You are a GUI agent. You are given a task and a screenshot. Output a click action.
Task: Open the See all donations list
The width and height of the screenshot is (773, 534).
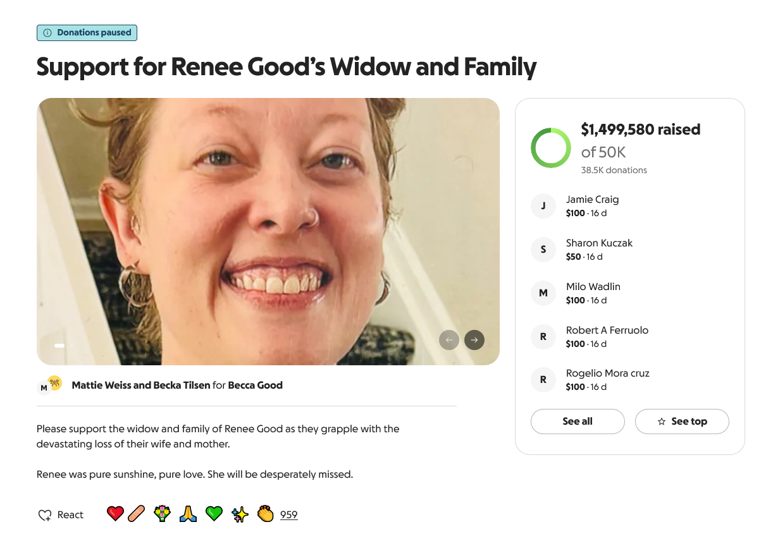(578, 422)
